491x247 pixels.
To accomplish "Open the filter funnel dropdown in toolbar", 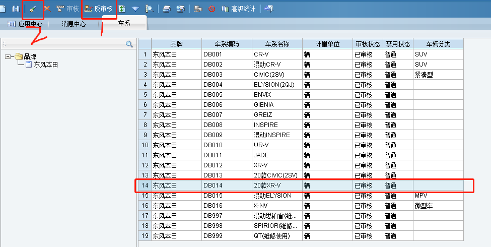I will [135, 9].
